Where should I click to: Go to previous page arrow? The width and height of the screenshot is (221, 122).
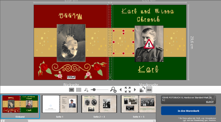click(x=120, y=90)
